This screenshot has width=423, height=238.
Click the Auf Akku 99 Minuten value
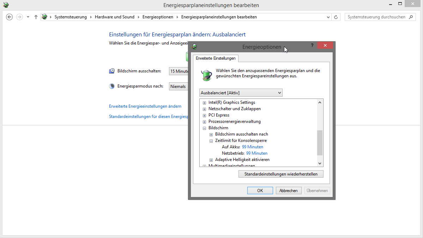(x=252, y=147)
